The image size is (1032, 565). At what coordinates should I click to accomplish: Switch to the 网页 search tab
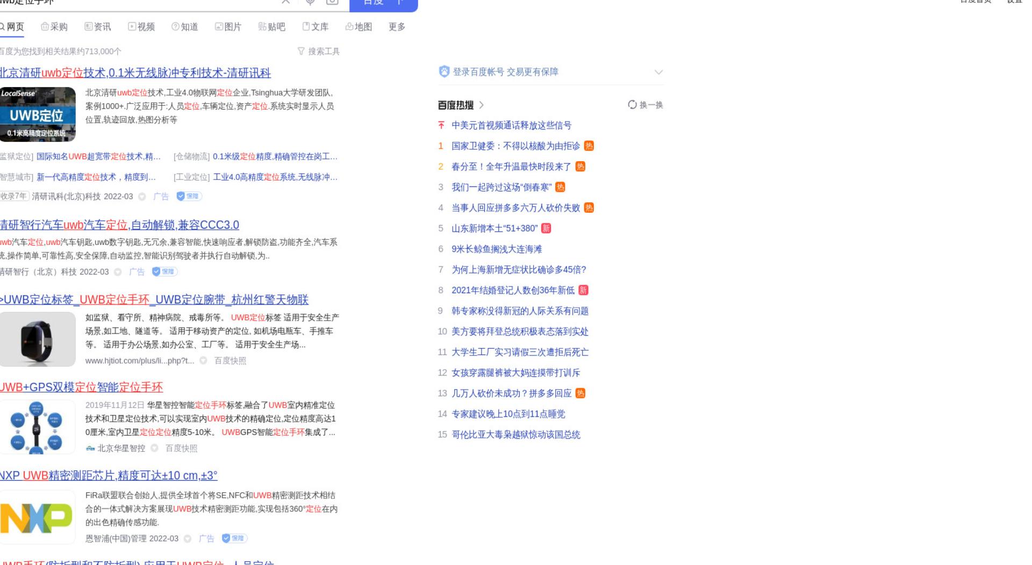(x=12, y=27)
